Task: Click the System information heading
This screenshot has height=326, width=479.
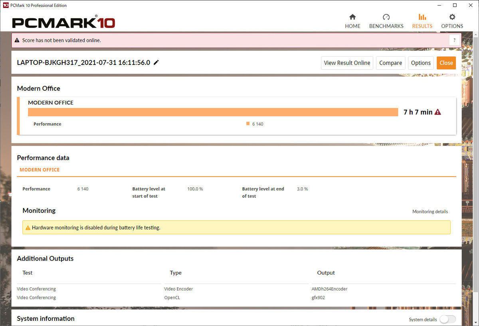Action: pyautogui.click(x=46, y=318)
